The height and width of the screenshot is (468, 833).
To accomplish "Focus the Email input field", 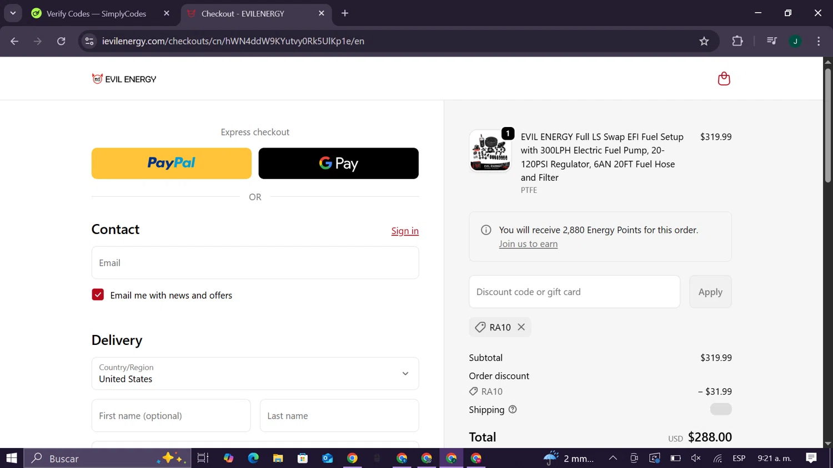I will pyautogui.click(x=255, y=263).
